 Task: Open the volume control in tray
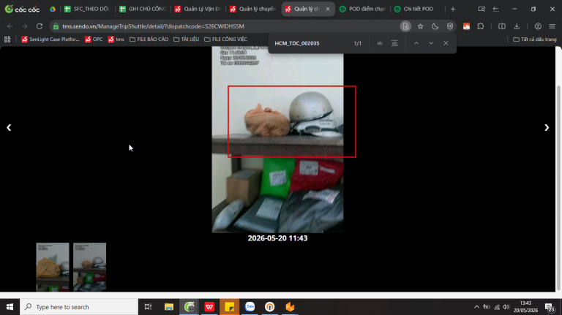pos(506,307)
